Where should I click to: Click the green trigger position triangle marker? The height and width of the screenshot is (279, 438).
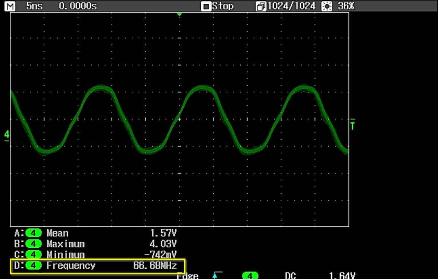click(x=179, y=15)
